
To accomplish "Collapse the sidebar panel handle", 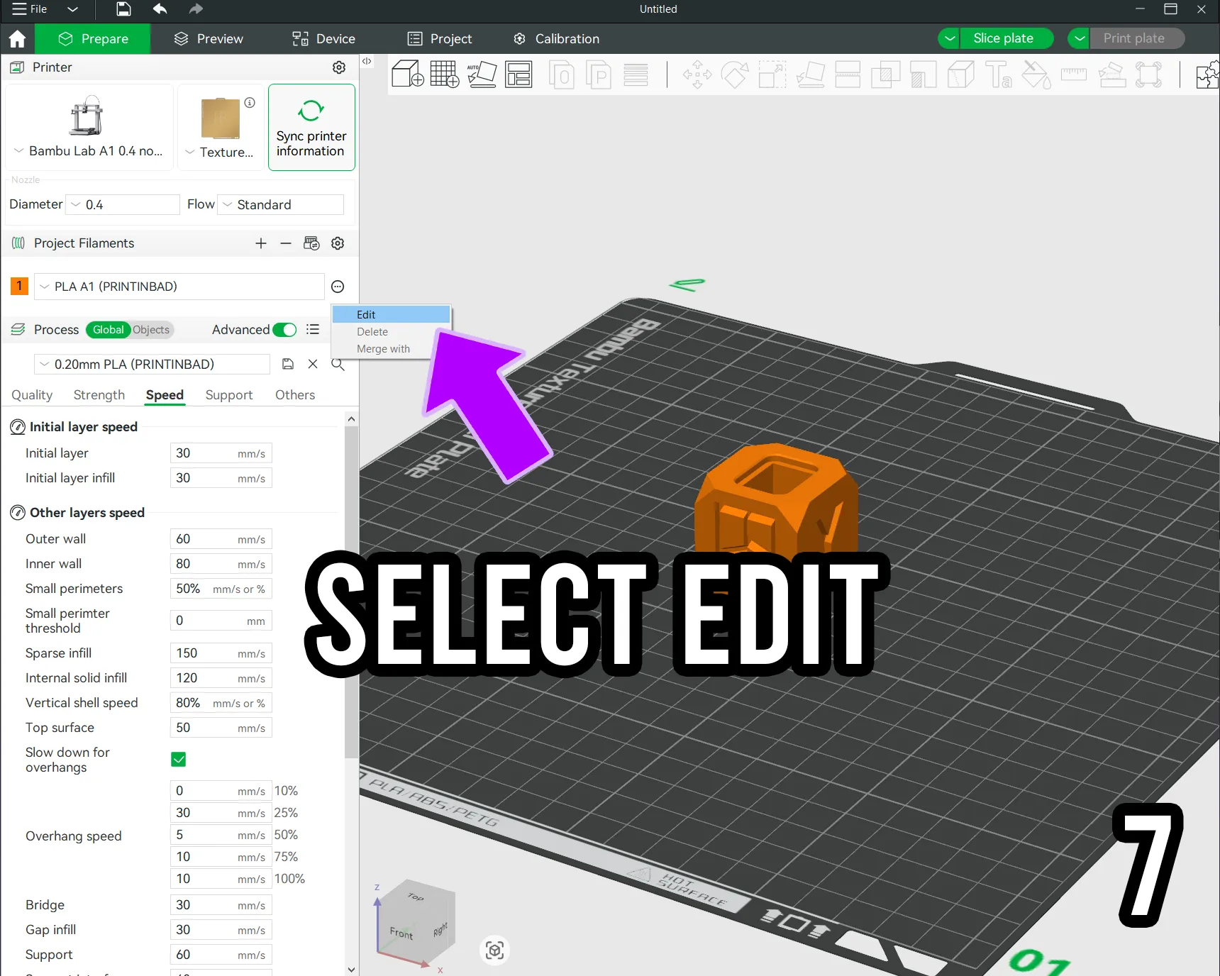I will pos(367,62).
